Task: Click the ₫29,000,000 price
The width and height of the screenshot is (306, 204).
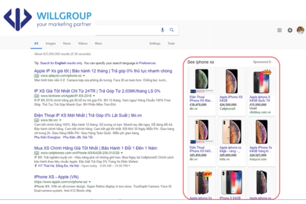Action: pos(228,156)
